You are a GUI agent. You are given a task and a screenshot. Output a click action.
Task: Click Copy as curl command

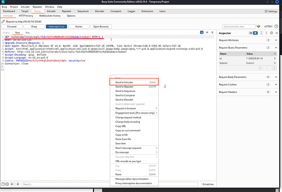[134, 130]
